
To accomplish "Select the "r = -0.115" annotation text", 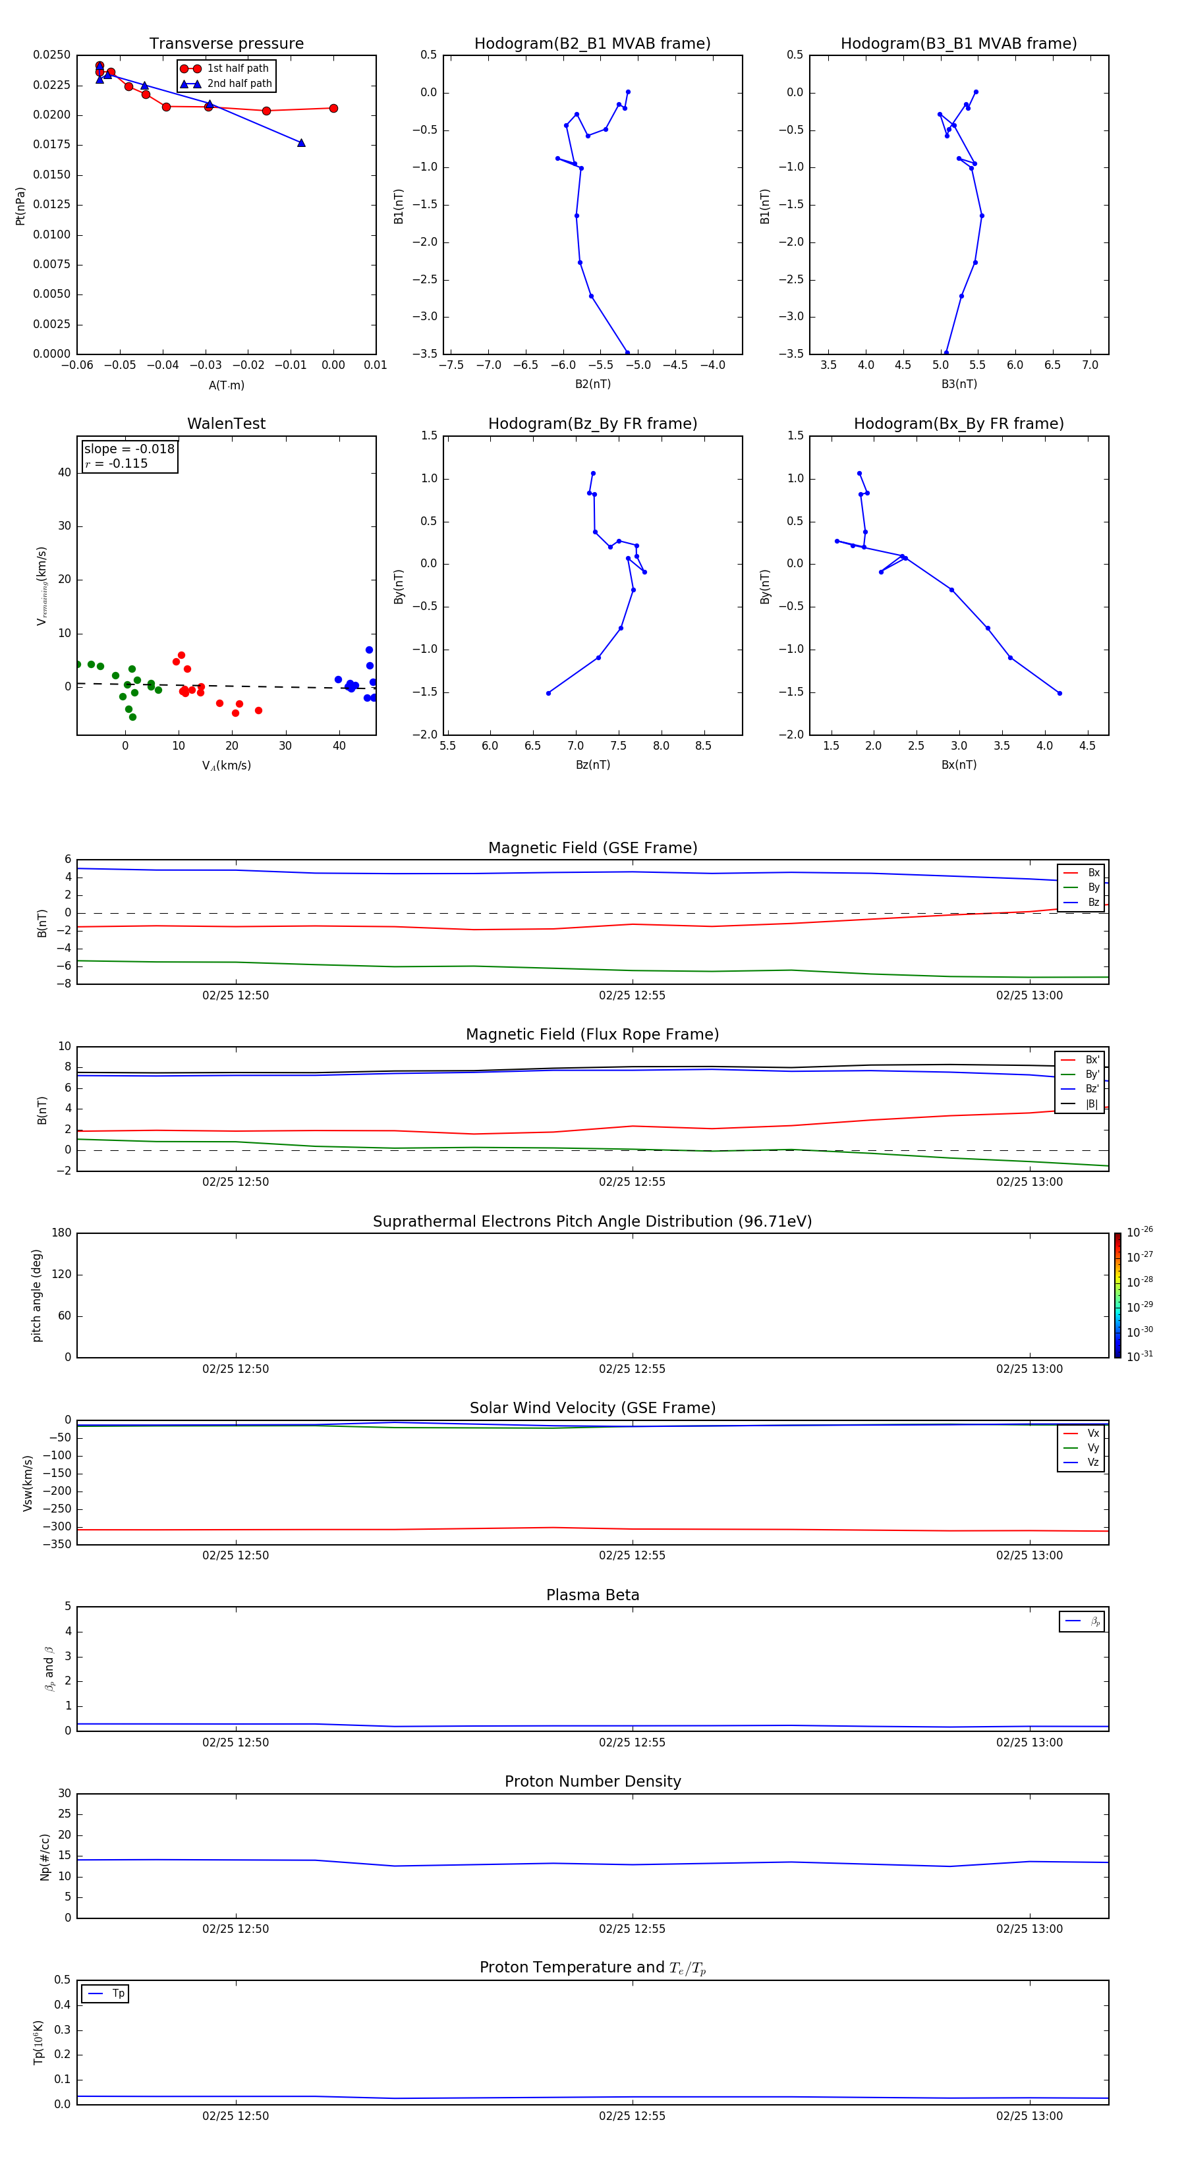I will click(x=117, y=463).
